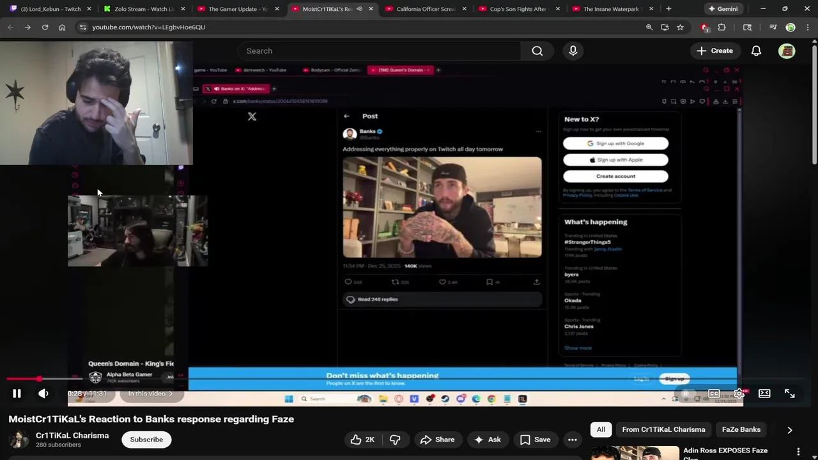Open the Chrome profile avatar menu
This screenshot has height=460, width=818.
[791, 27]
